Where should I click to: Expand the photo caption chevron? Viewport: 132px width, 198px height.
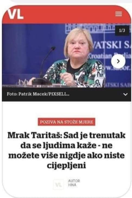pos(125,94)
